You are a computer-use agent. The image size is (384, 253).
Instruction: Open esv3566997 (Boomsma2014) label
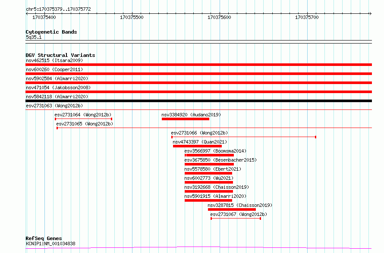point(215,151)
